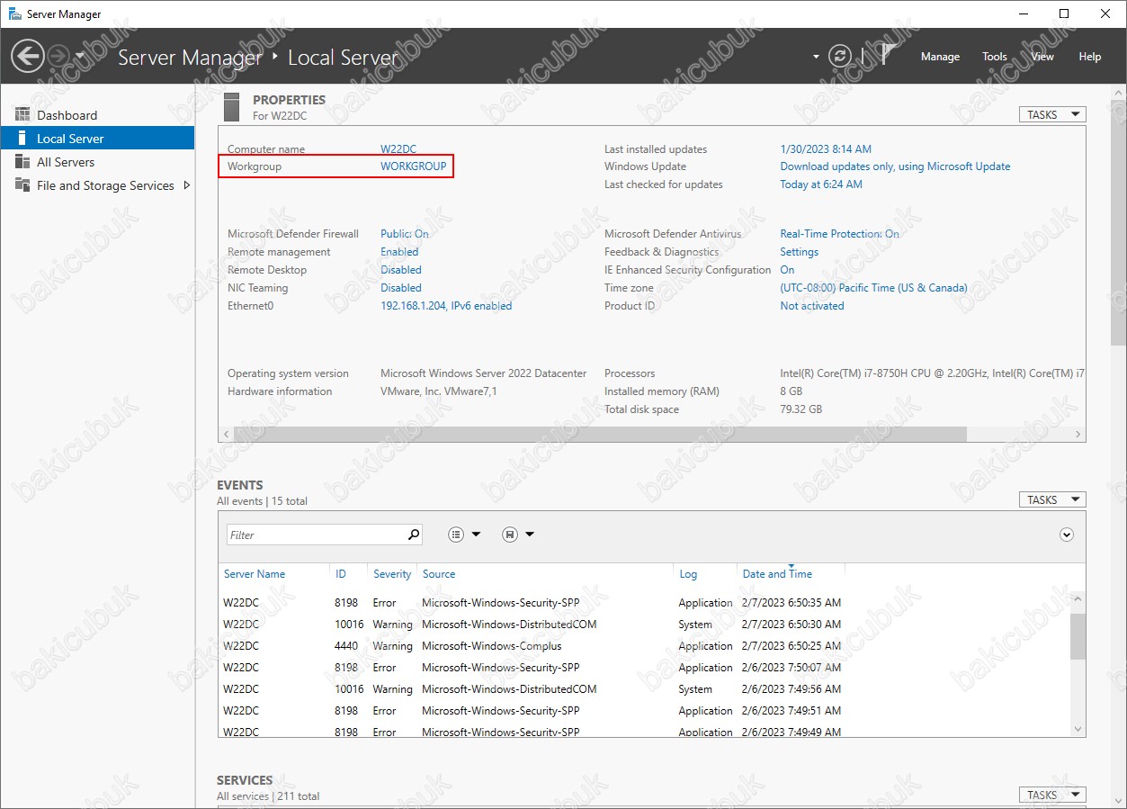Select the DistributedCOM event at 7:49:56 AM
Screen dimensions: 1127x809
[x=644, y=689]
